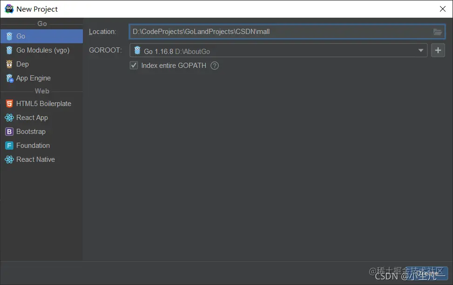Toggle Index entire GOPATH checkbox

coord(134,66)
